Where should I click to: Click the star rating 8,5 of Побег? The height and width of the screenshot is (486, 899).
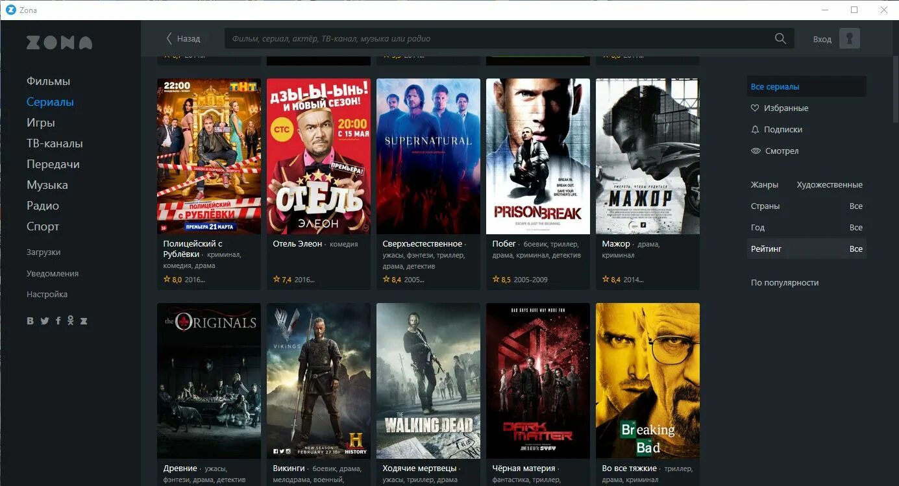point(502,280)
